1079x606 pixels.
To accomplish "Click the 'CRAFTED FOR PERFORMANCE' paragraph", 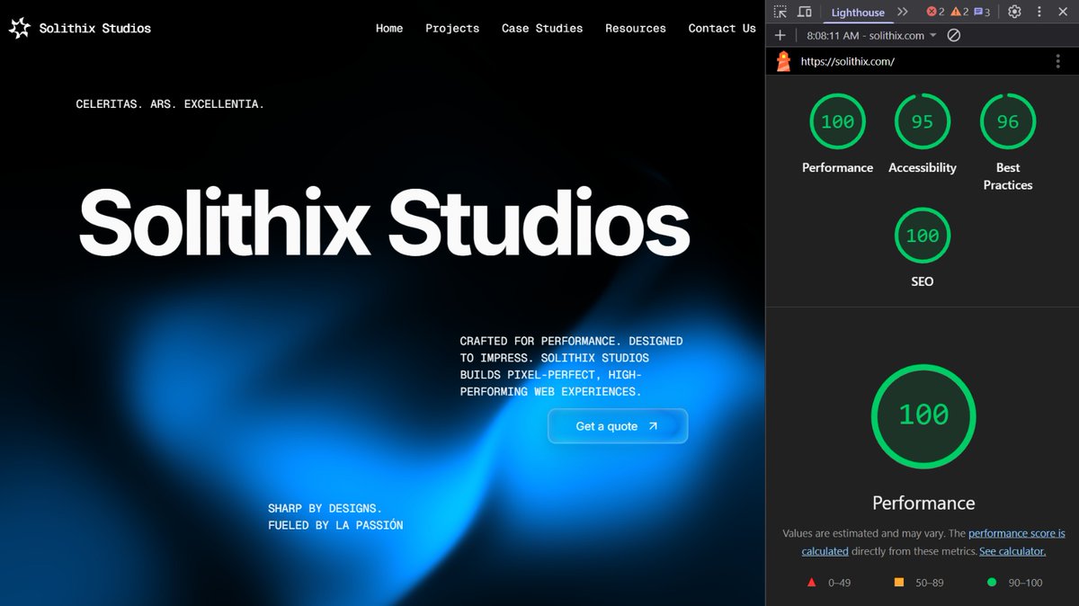I will click(x=571, y=367).
